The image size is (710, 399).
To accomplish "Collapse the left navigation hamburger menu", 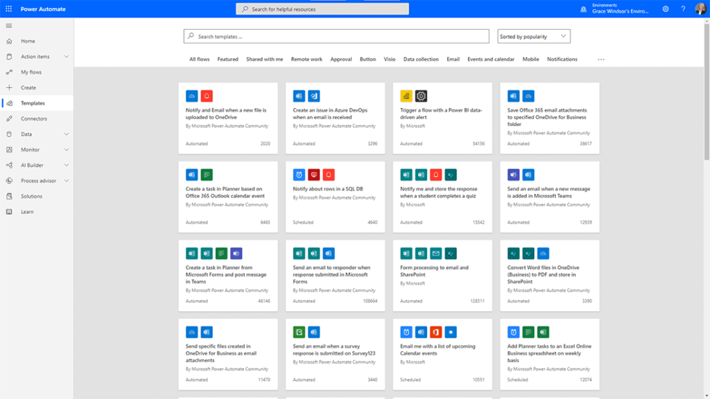I will pos(9,26).
